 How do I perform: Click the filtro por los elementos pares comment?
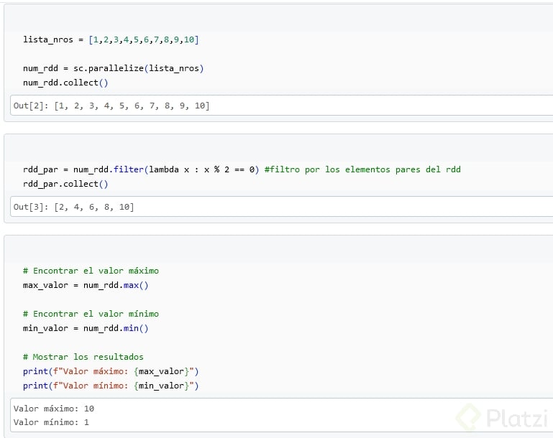coord(362,169)
